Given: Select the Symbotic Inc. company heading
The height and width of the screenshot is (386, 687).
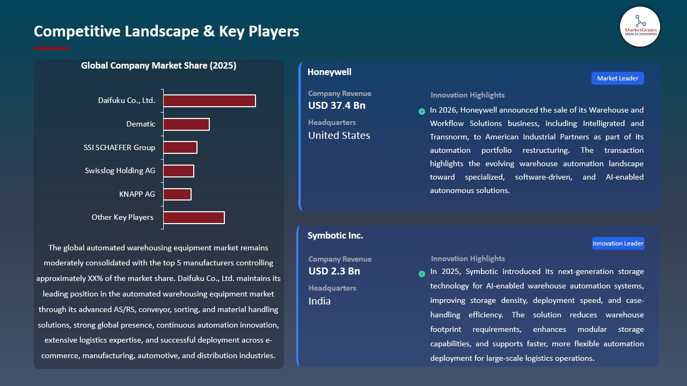Looking at the screenshot, I should coord(335,235).
